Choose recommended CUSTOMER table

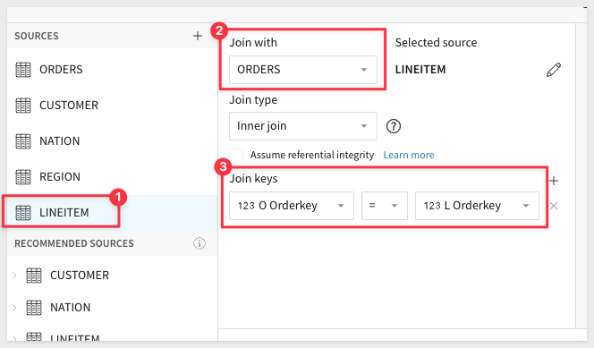click(x=80, y=276)
